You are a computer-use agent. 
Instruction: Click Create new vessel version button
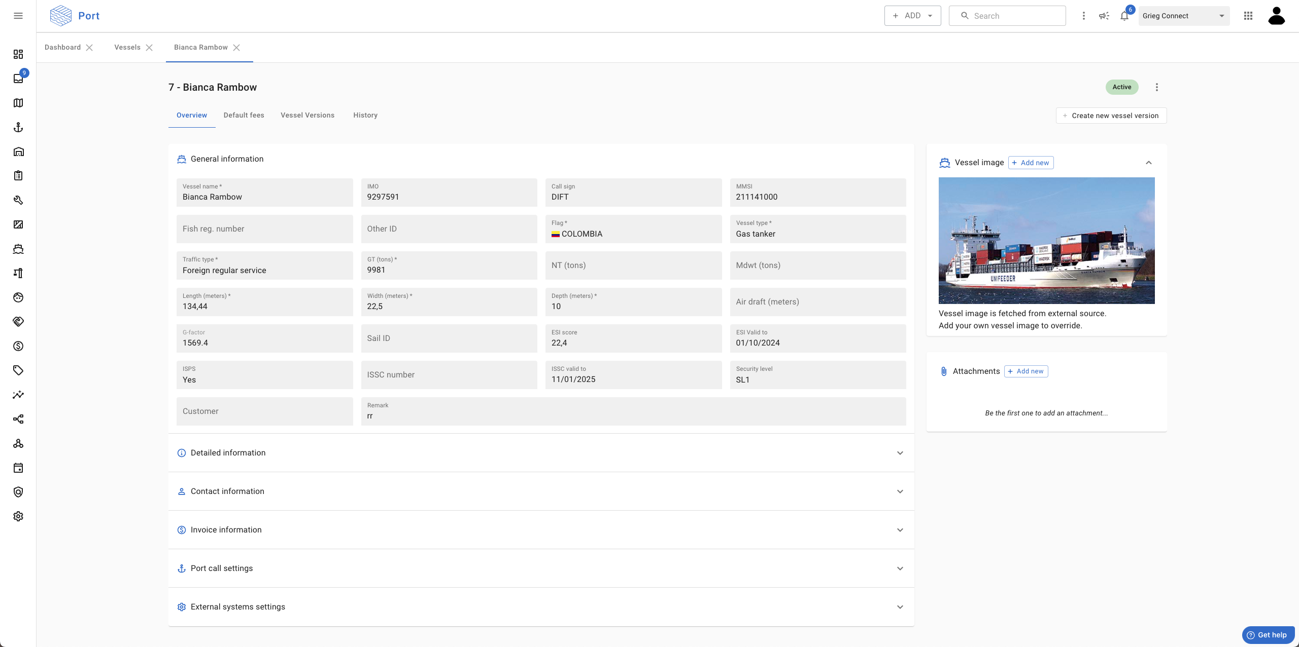[1111, 116]
